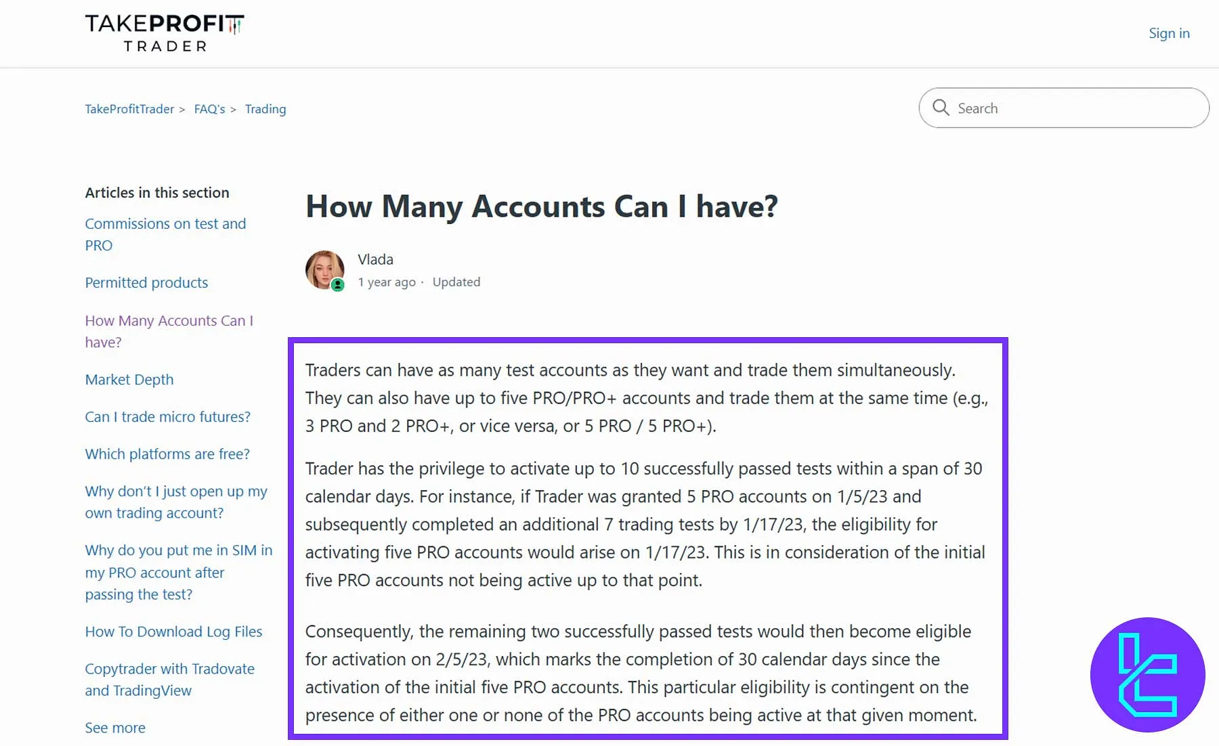Open the Permitted products article
Screen dimensions: 1219x746
[146, 282]
